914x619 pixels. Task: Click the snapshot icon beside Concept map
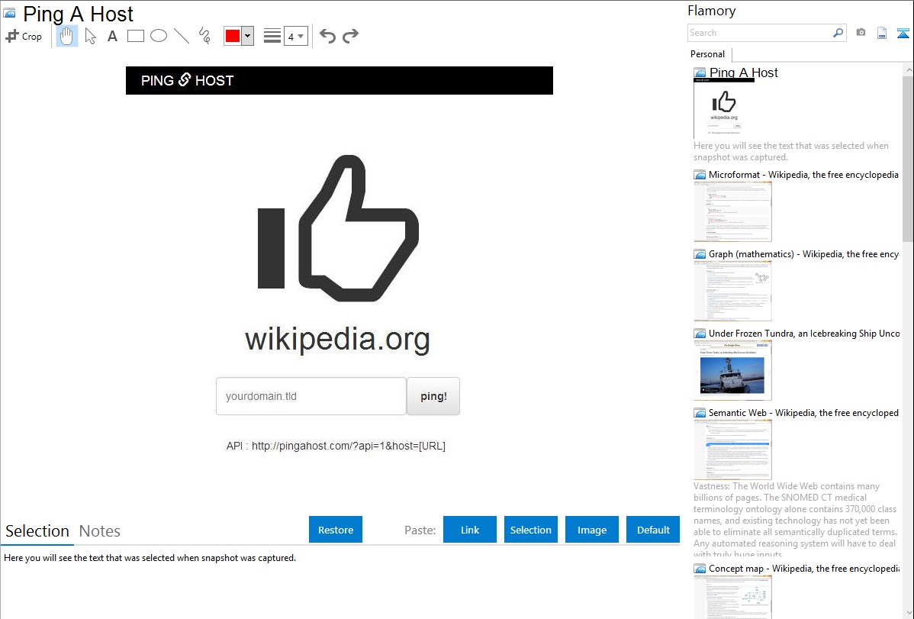[x=700, y=569]
